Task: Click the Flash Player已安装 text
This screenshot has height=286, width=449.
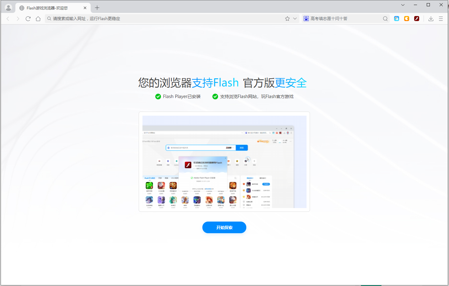Action: [182, 96]
